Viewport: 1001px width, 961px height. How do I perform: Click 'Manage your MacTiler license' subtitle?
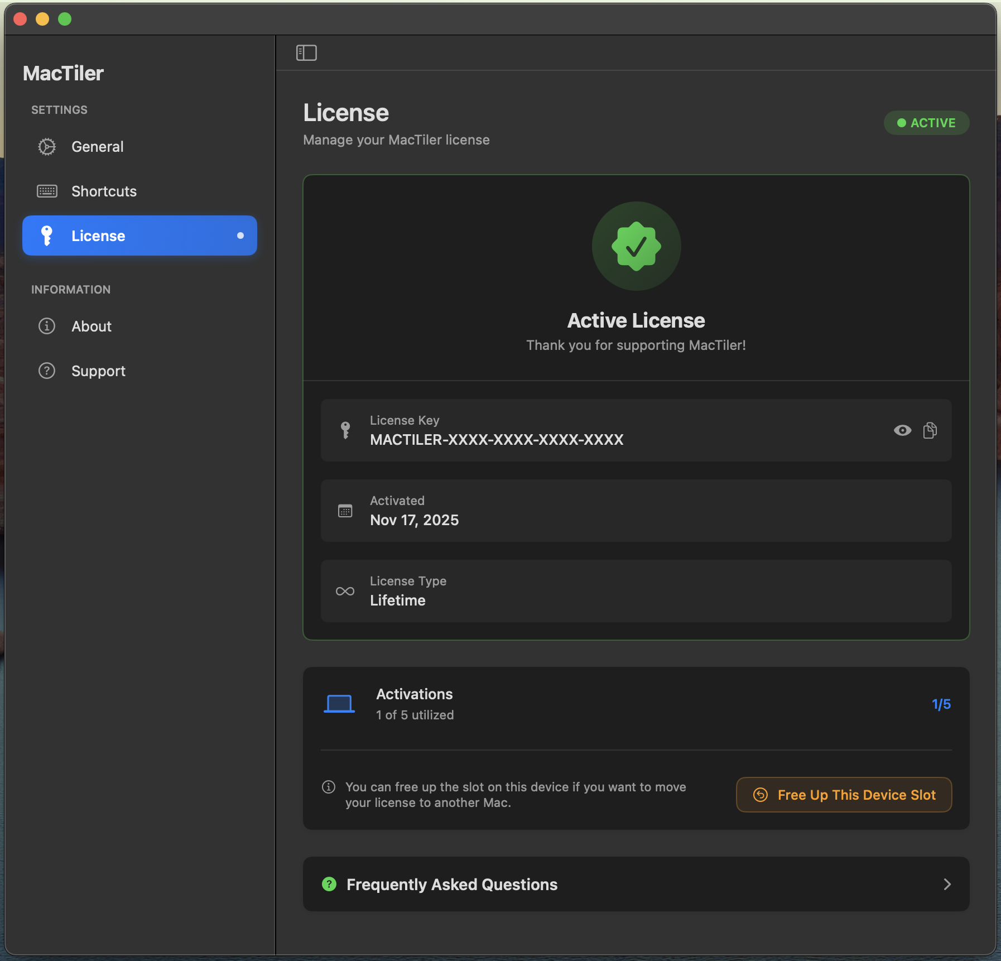pos(396,140)
